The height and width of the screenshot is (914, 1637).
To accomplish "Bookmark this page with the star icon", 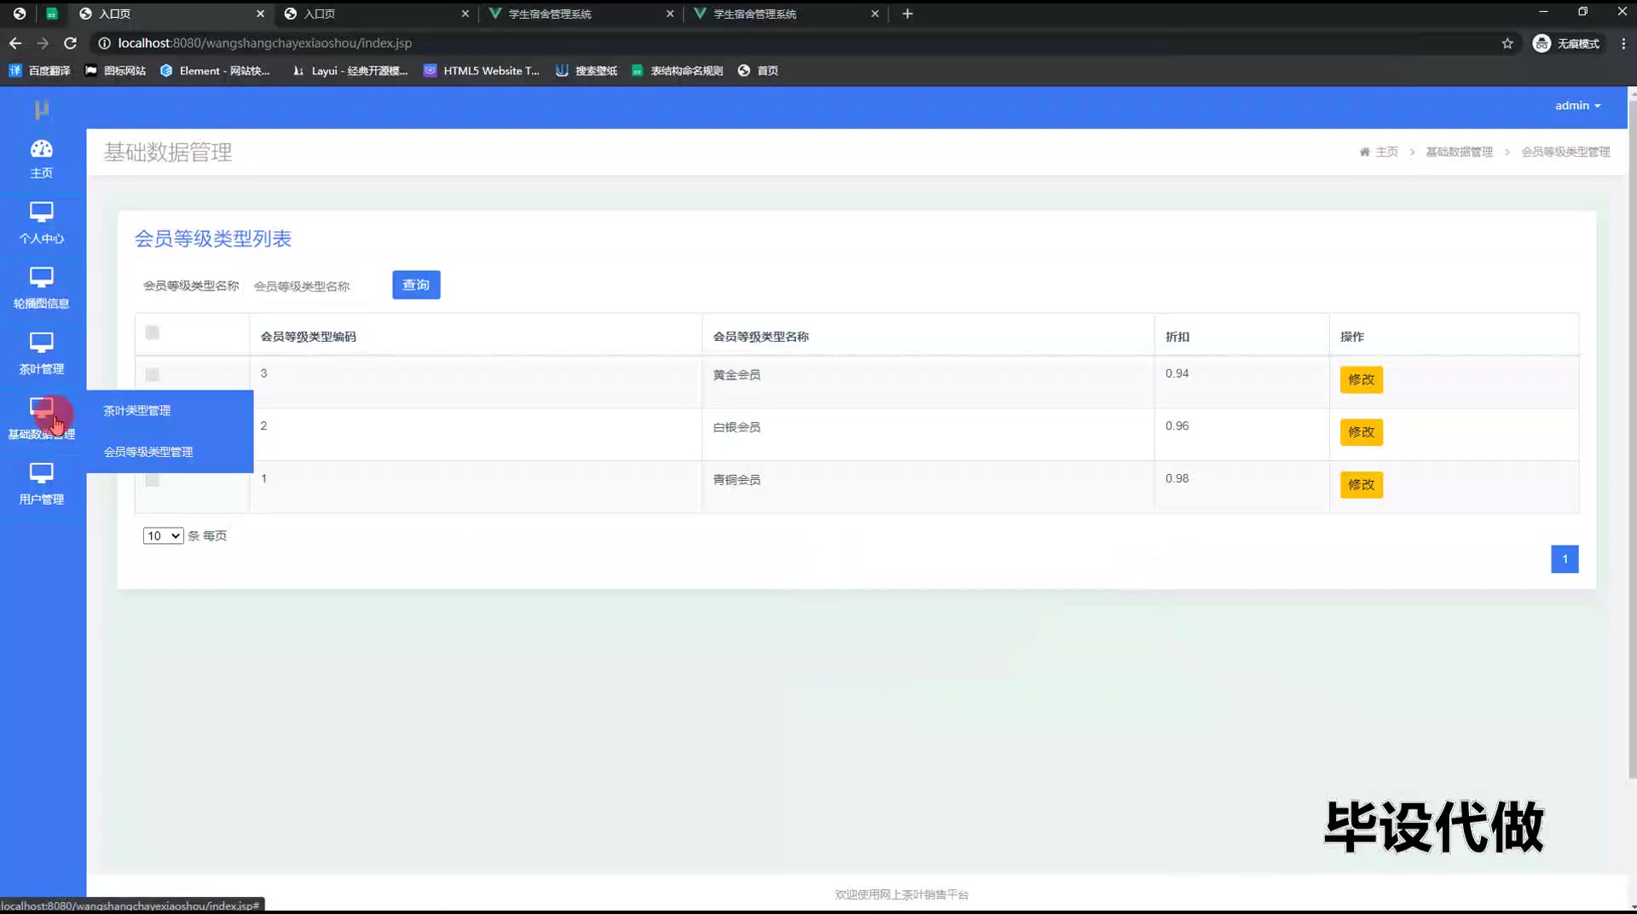I will click(x=1507, y=43).
